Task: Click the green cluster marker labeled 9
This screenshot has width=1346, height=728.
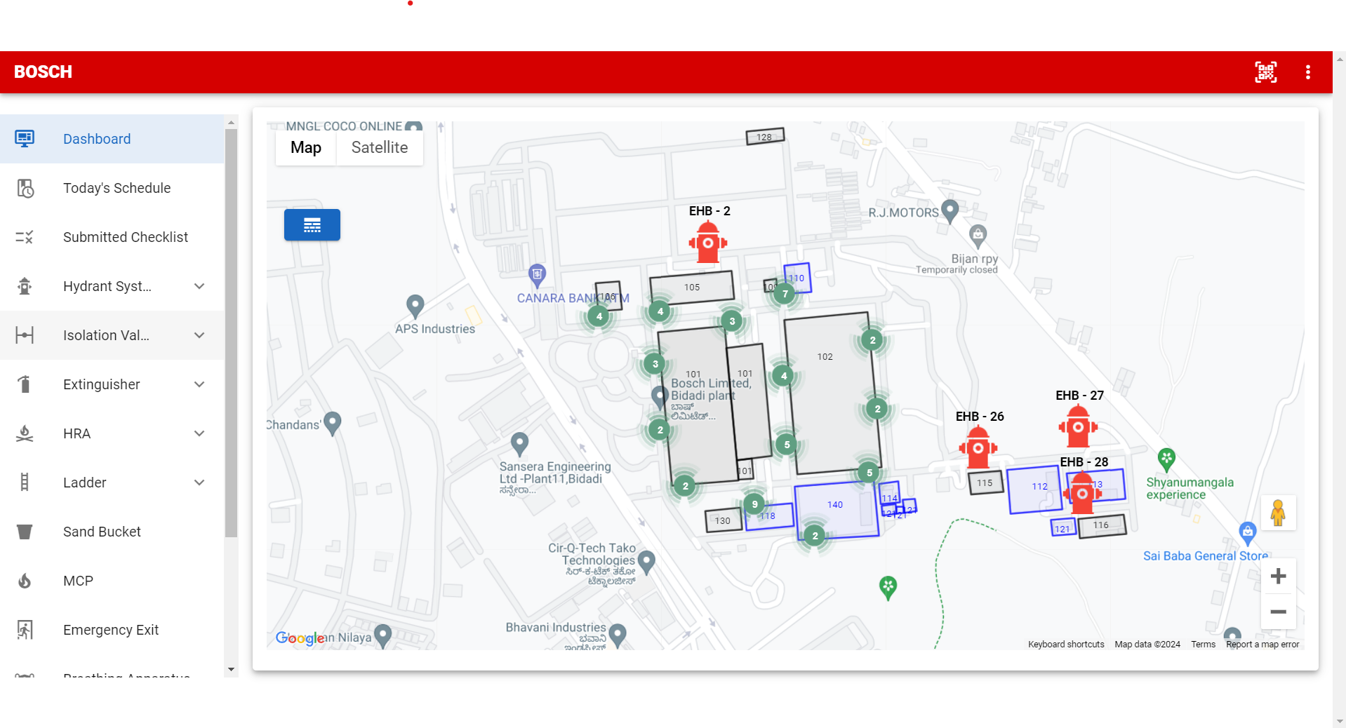Action: [754, 504]
